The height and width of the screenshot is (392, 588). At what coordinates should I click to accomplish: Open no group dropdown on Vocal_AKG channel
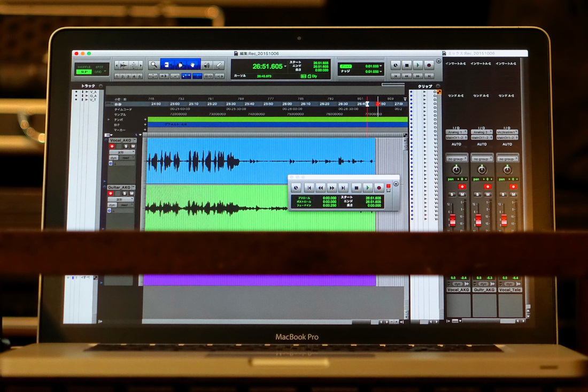click(x=457, y=159)
